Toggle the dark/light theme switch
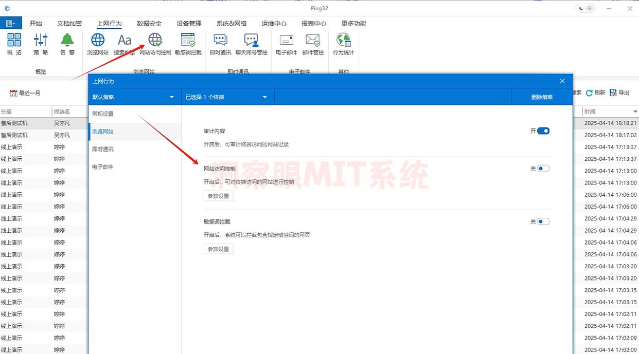The image size is (639, 354). (585, 8)
